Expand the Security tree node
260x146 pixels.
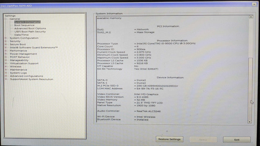[x=6, y=41]
